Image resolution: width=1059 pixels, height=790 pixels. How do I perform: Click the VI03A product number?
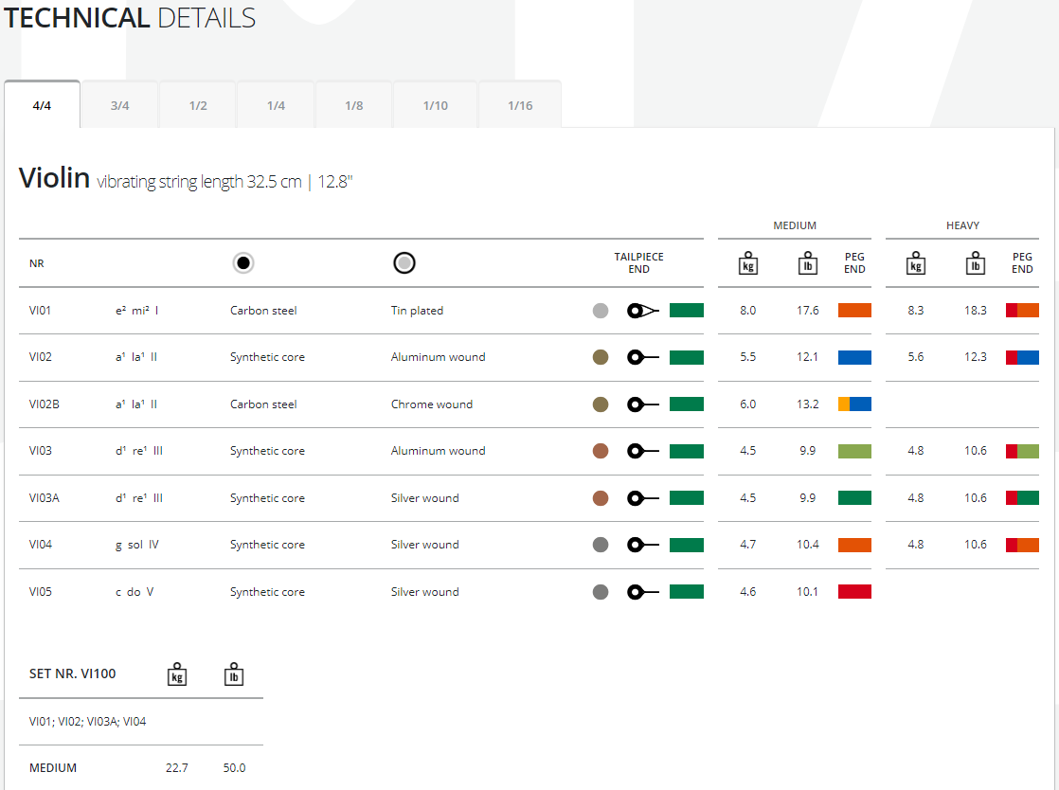(45, 498)
